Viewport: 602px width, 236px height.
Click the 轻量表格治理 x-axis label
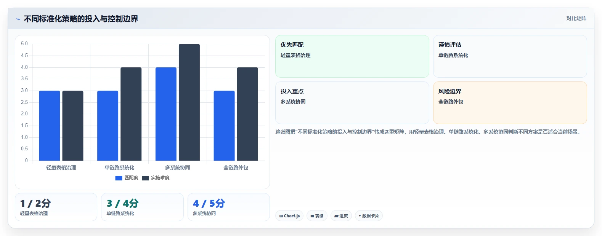[x=61, y=167]
